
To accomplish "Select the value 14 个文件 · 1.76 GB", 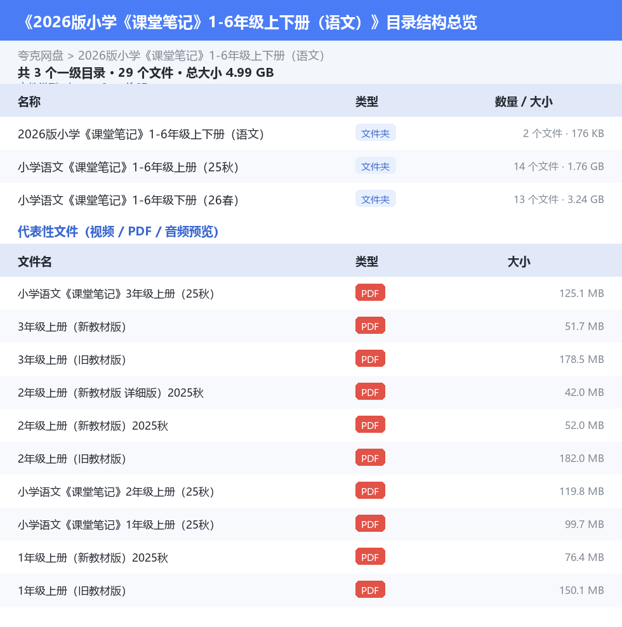I will tap(559, 166).
